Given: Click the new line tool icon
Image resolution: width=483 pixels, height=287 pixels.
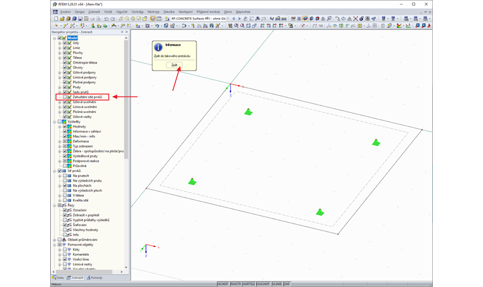Looking at the screenshot, I should pos(65,26).
